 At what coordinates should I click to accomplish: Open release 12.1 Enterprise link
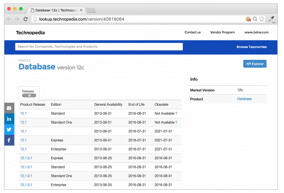[x=24, y=149]
